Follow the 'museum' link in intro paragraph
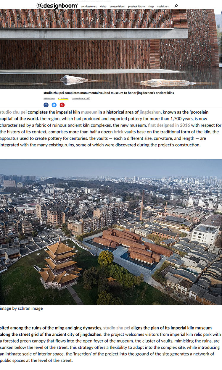222x370 pixels. click(89, 112)
